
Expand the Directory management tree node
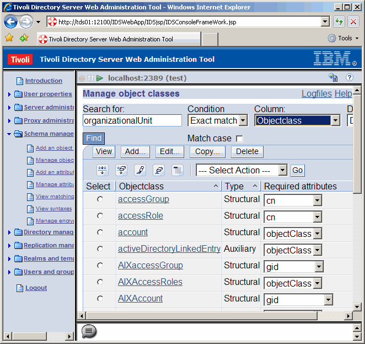[x=9, y=232]
